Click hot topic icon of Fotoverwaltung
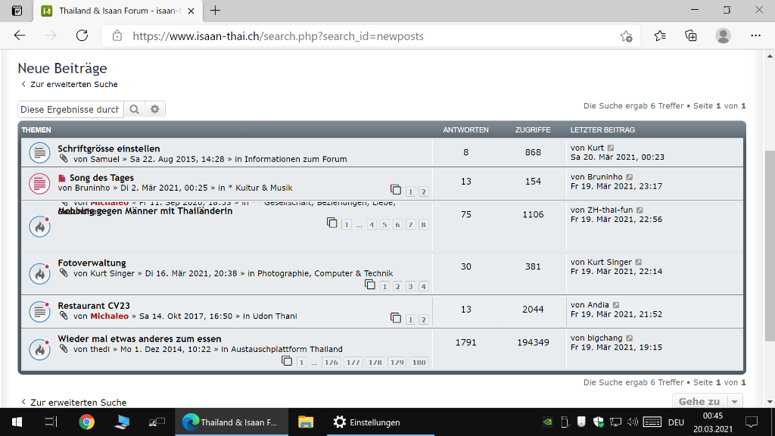The image size is (775, 436). tap(39, 273)
